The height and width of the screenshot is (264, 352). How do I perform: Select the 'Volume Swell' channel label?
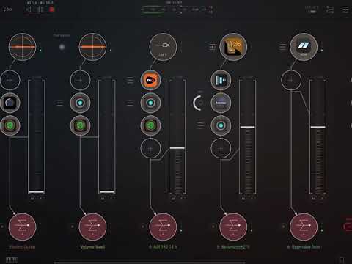pos(92,247)
